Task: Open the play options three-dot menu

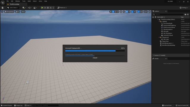Action: (x=53, y=8)
